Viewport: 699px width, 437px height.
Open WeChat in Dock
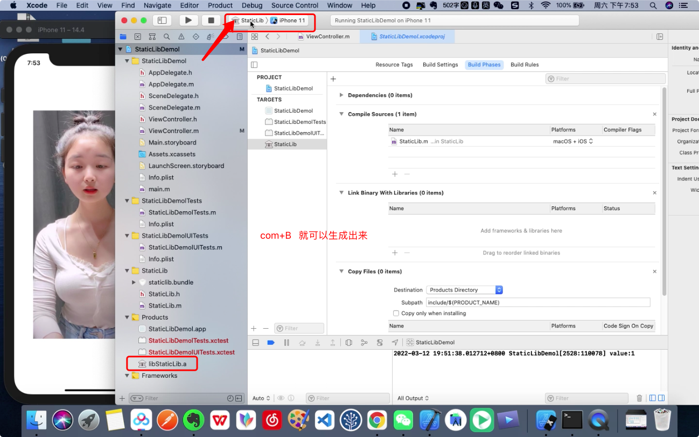404,419
